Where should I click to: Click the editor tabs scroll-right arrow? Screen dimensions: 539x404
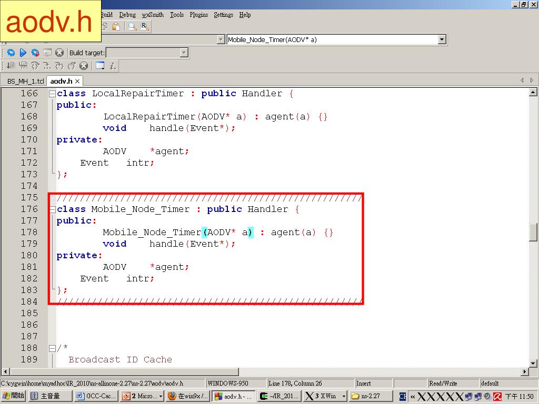coord(532,80)
